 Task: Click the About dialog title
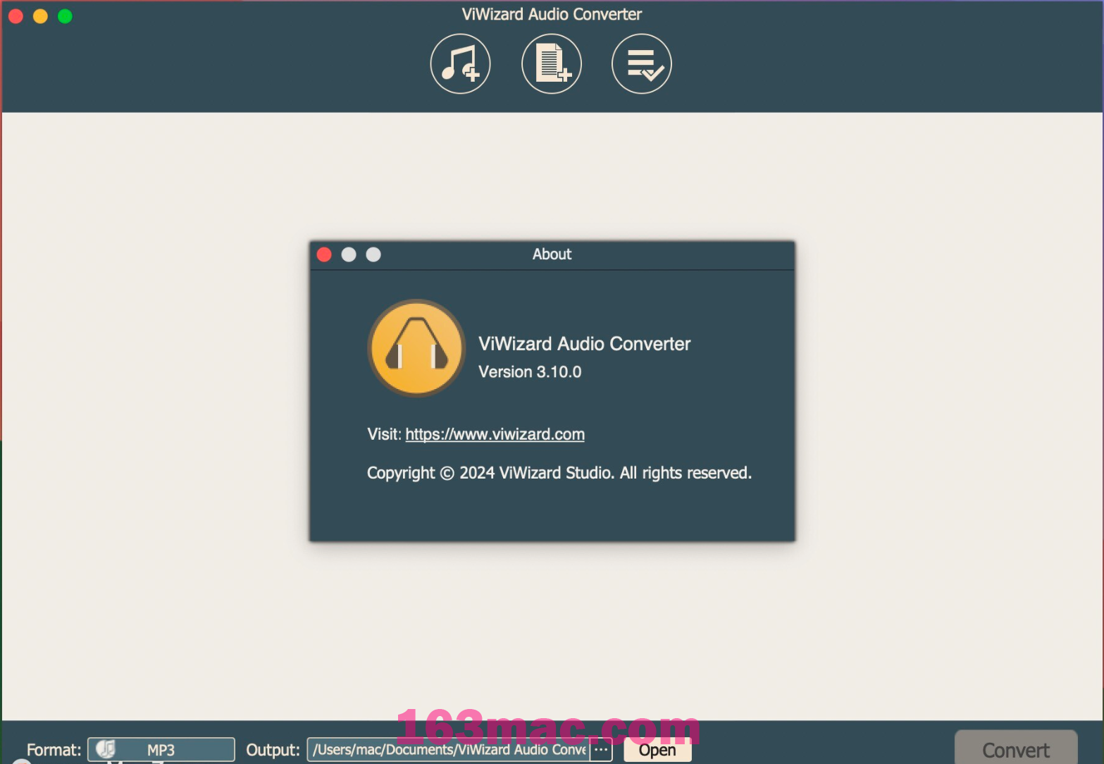(x=552, y=254)
